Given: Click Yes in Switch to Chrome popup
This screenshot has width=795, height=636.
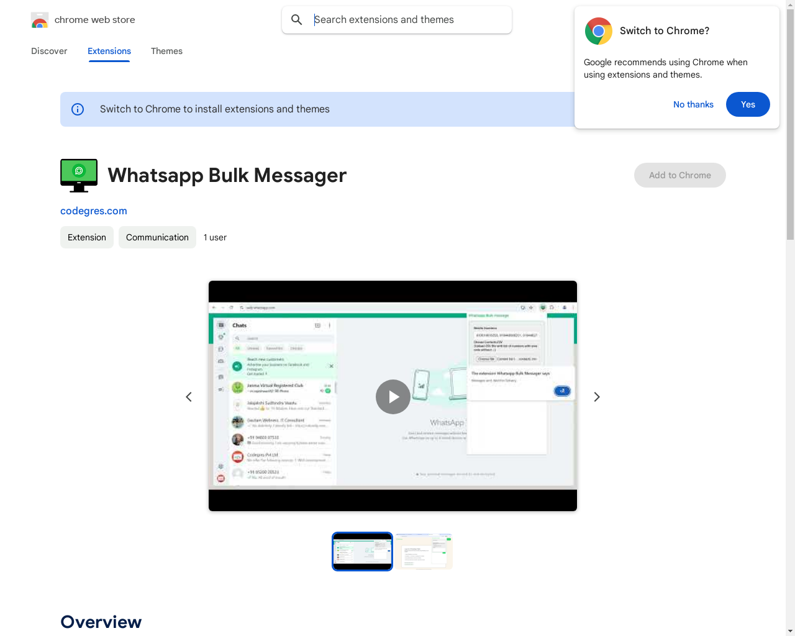Looking at the screenshot, I should (x=748, y=104).
